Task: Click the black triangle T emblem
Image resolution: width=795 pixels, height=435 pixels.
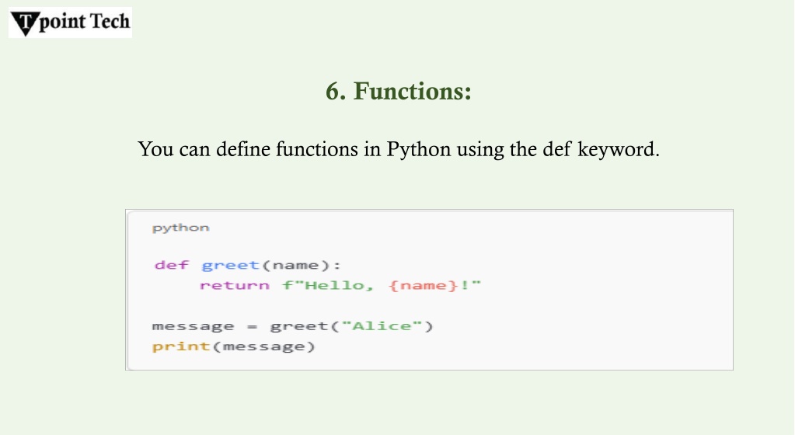Action: click(x=24, y=23)
